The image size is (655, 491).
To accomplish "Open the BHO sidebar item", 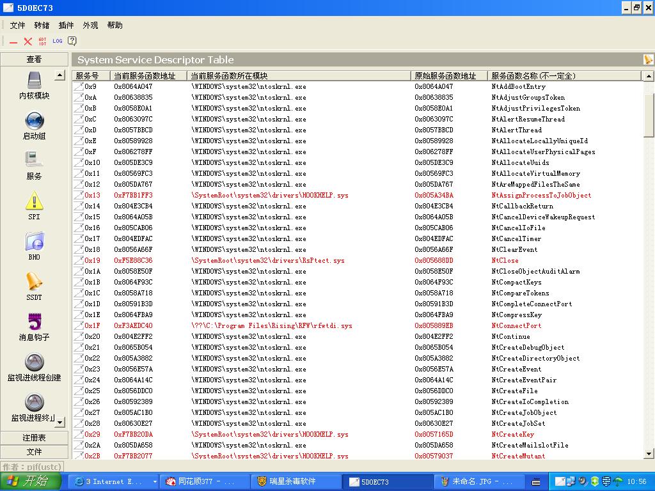I will (x=34, y=242).
